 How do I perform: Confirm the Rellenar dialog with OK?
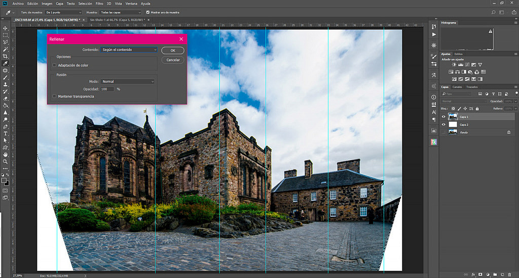tap(173, 51)
